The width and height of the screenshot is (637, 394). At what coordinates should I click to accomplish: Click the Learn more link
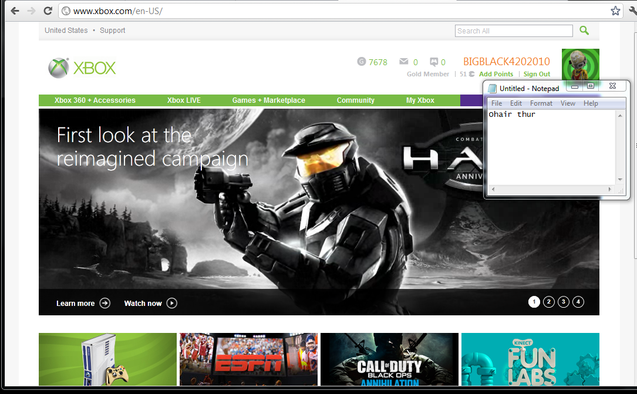[x=76, y=304]
